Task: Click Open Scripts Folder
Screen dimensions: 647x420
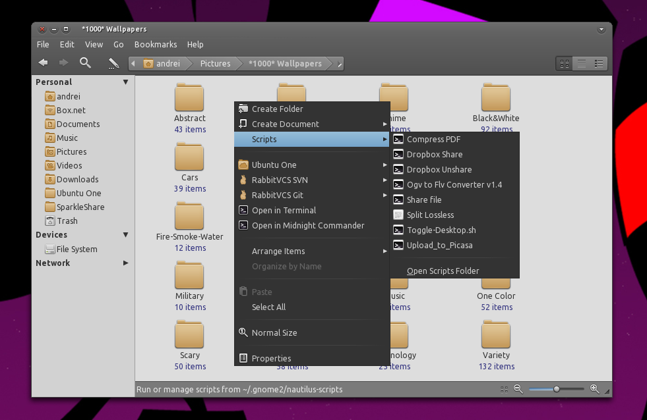Action: click(x=454, y=271)
